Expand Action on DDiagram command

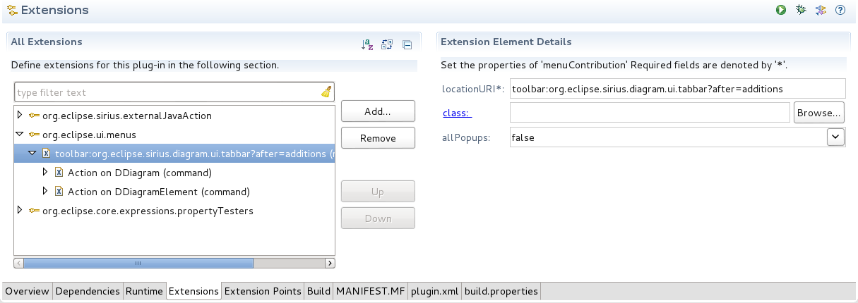tap(46, 172)
